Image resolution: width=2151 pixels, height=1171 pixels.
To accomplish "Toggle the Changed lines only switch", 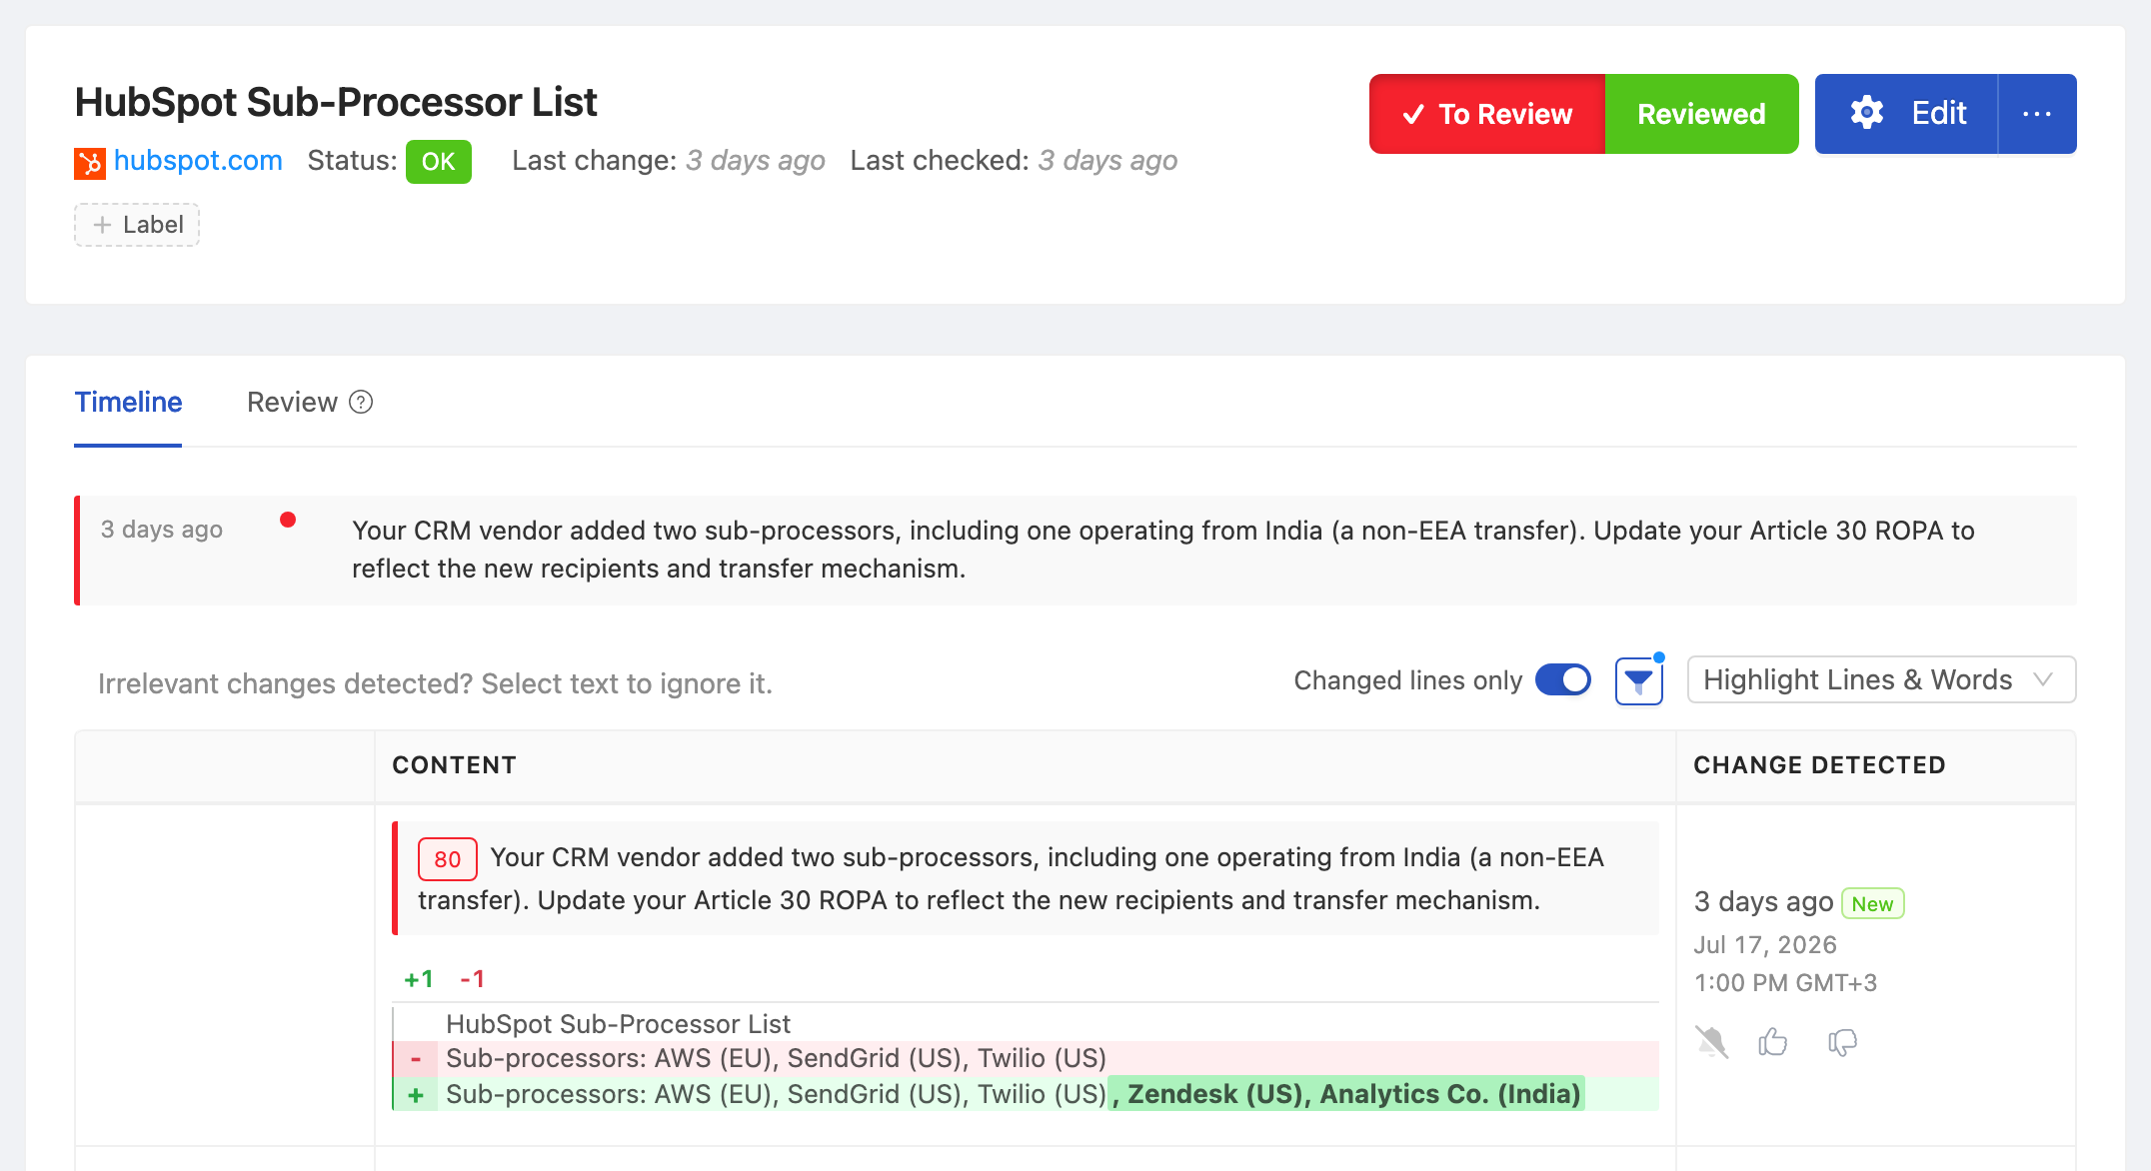I will [1563, 680].
